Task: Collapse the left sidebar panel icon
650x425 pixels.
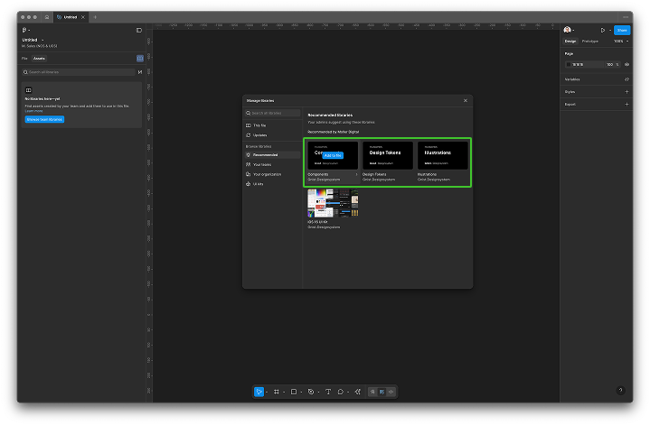Action: pyautogui.click(x=139, y=30)
